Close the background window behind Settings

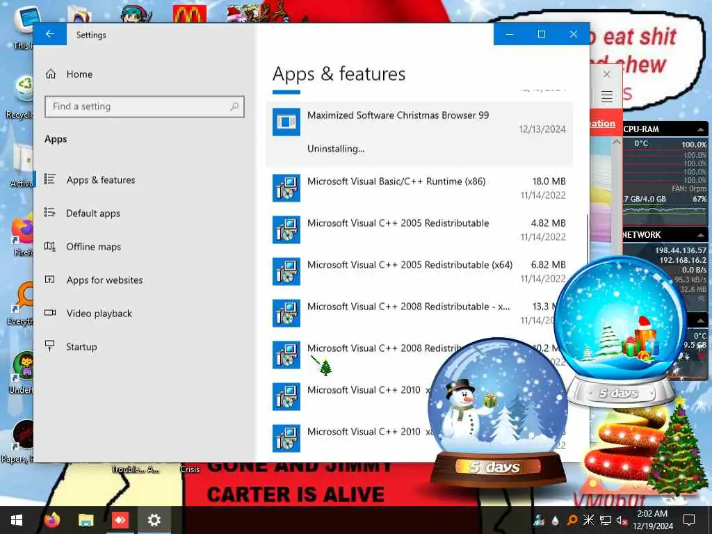click(606, 74)
